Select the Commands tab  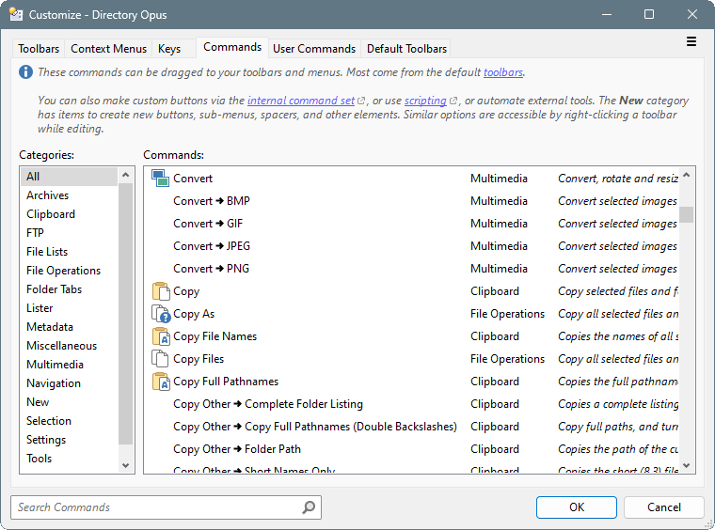pos(232,47)
